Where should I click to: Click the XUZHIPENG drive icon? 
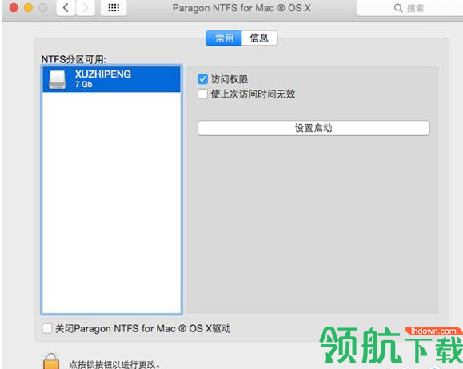tap(57, 79)
